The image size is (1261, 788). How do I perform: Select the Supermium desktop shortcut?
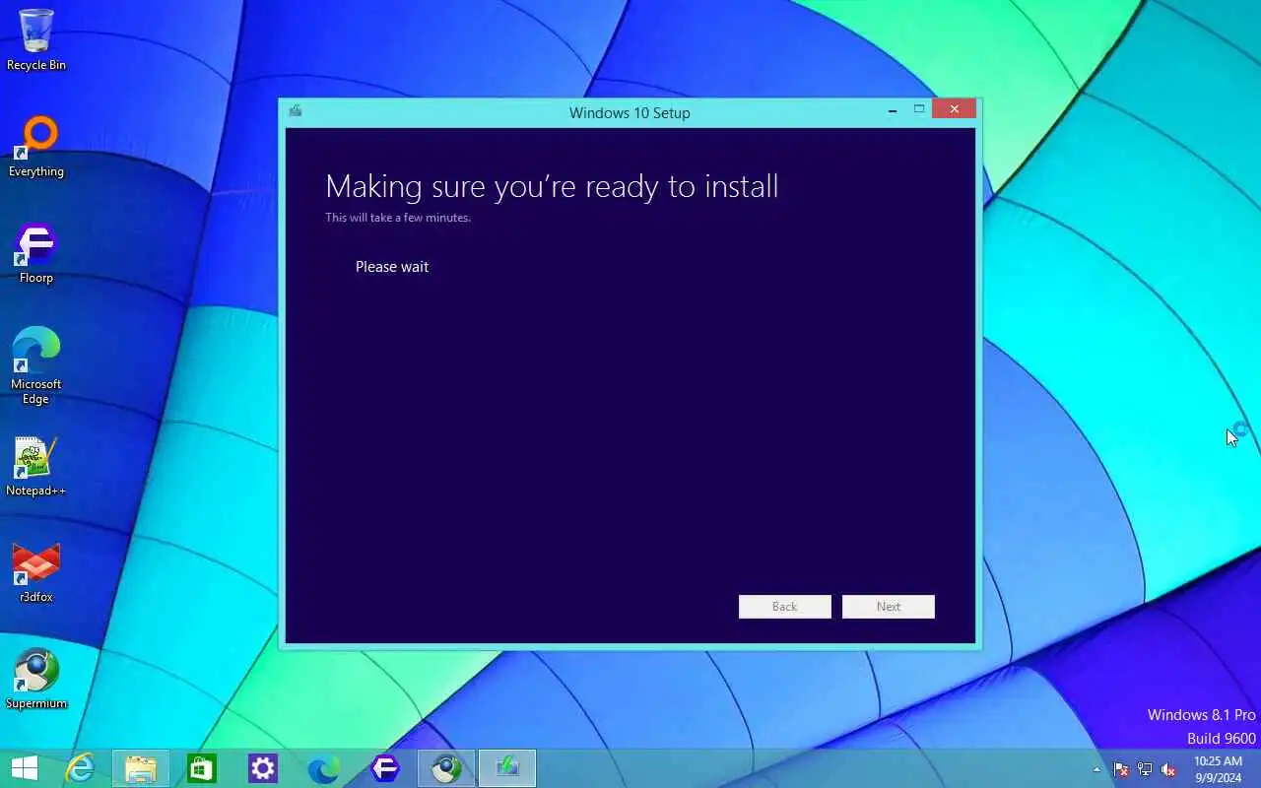pos(36,680)
